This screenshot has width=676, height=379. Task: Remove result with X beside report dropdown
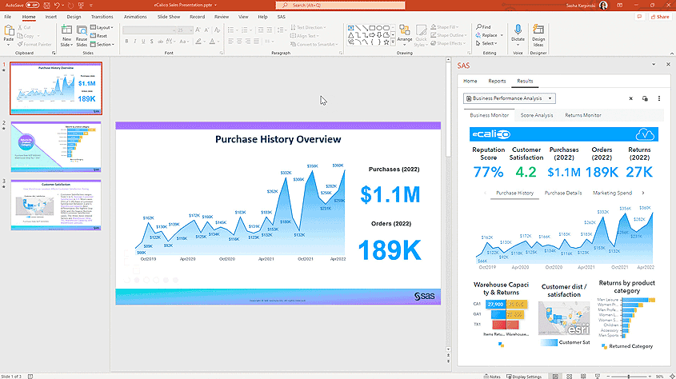(630, 98)
